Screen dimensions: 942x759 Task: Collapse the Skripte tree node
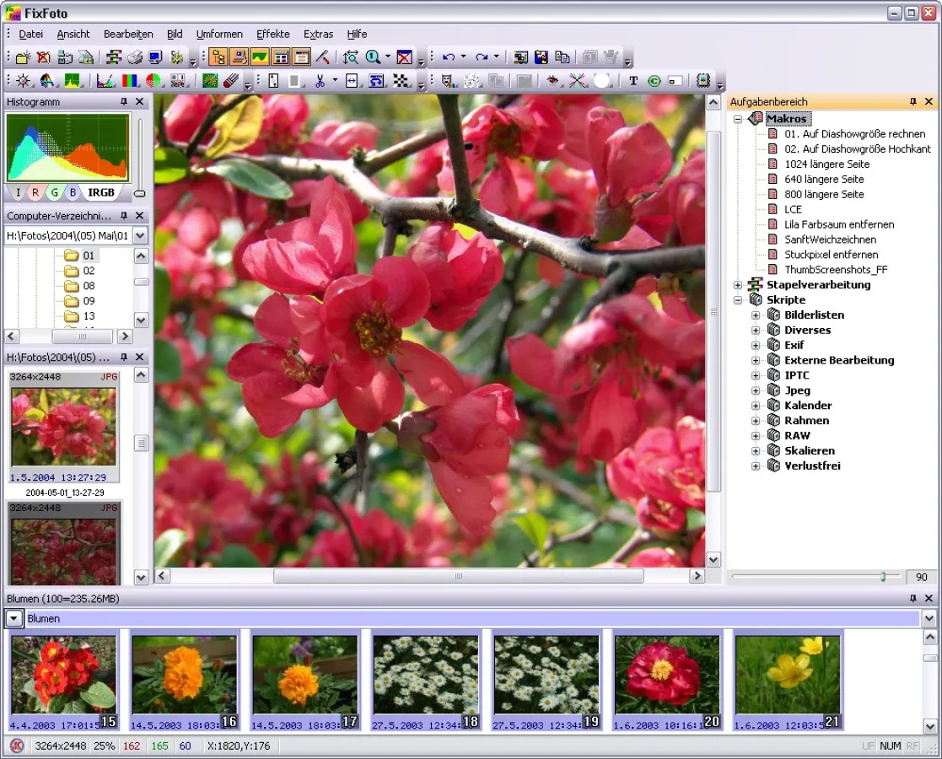[x=738, y=300]
